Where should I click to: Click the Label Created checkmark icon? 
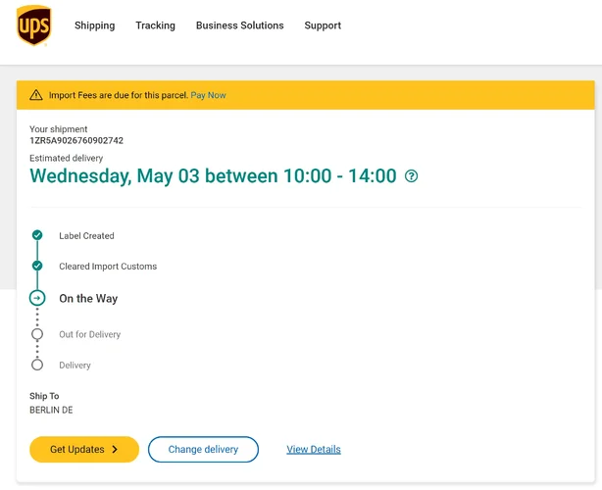[37, 235]
